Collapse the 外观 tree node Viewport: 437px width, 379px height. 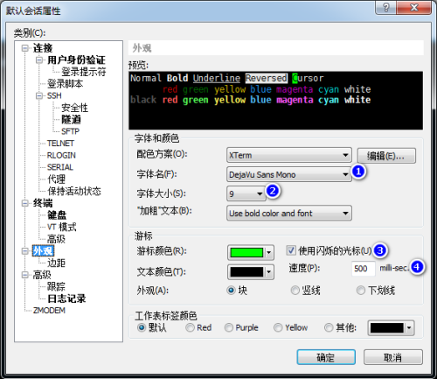25,251
